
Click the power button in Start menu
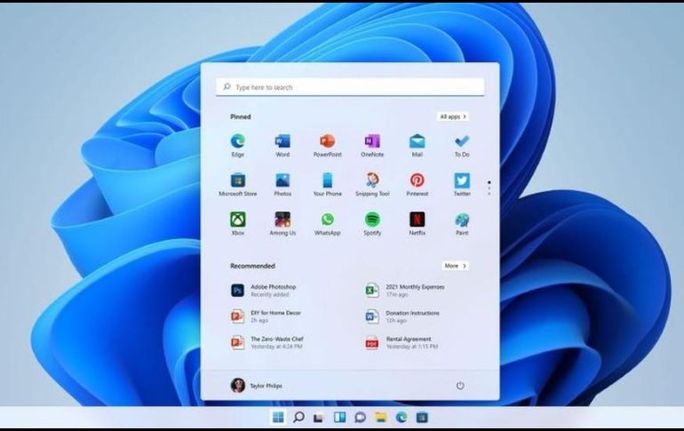[x=460, y=386]
